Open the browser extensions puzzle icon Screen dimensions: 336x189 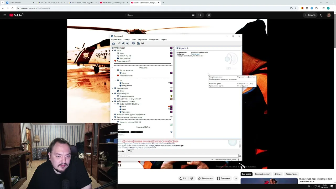coord(316,8)
